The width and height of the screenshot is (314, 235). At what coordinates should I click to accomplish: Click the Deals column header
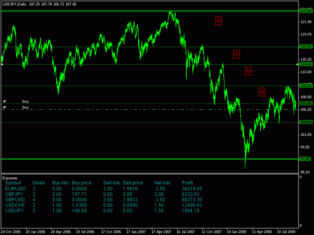39,183
